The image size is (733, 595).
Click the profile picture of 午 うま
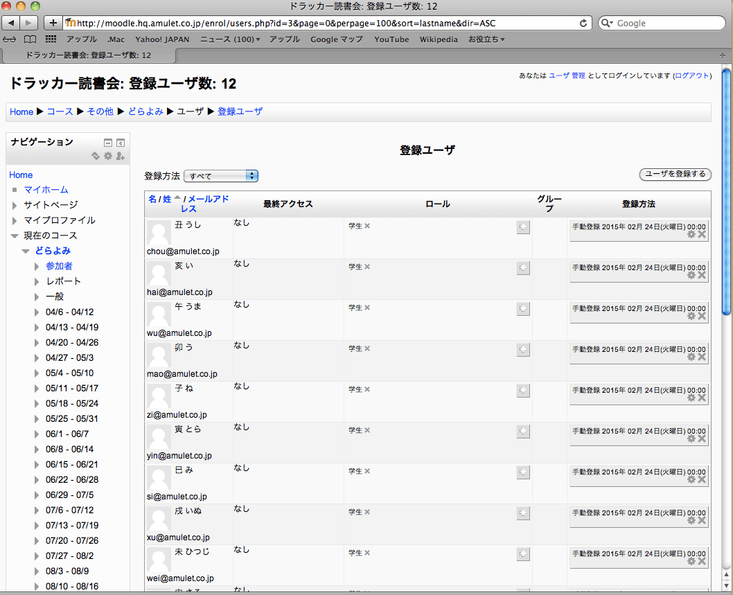pyautogui.click(x=159, y=314)
